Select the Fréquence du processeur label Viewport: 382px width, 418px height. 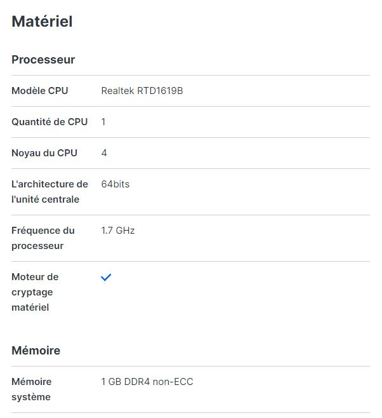(x=43, y=238)
